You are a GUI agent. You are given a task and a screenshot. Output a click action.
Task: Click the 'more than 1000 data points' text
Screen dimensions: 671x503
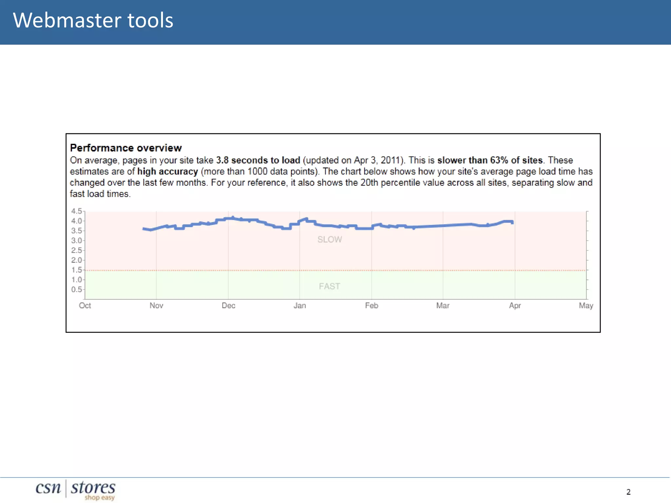point(259,172)
